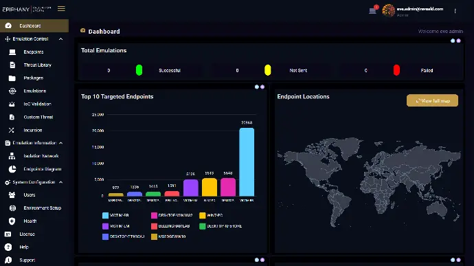Toggle the gold MSEDGEWIN10 legend swatch
Screen dimensions: 474x266
coord(154,236)
